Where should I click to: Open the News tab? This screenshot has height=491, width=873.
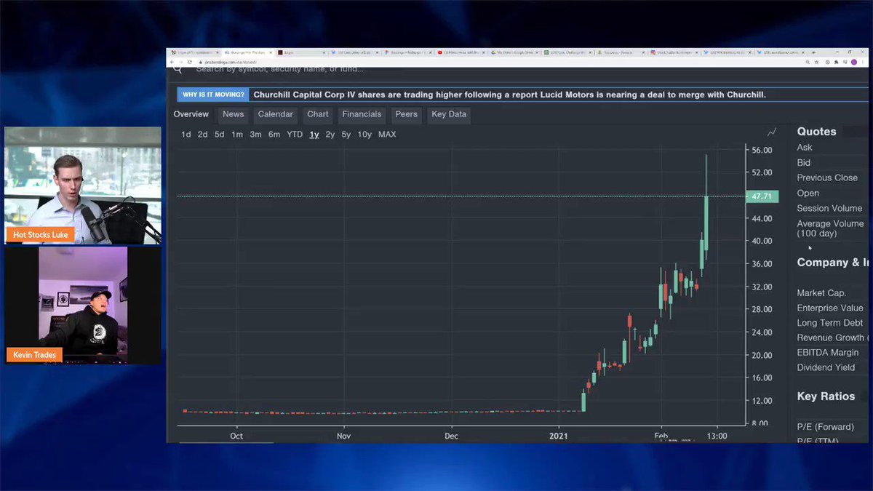click(234, 114)
